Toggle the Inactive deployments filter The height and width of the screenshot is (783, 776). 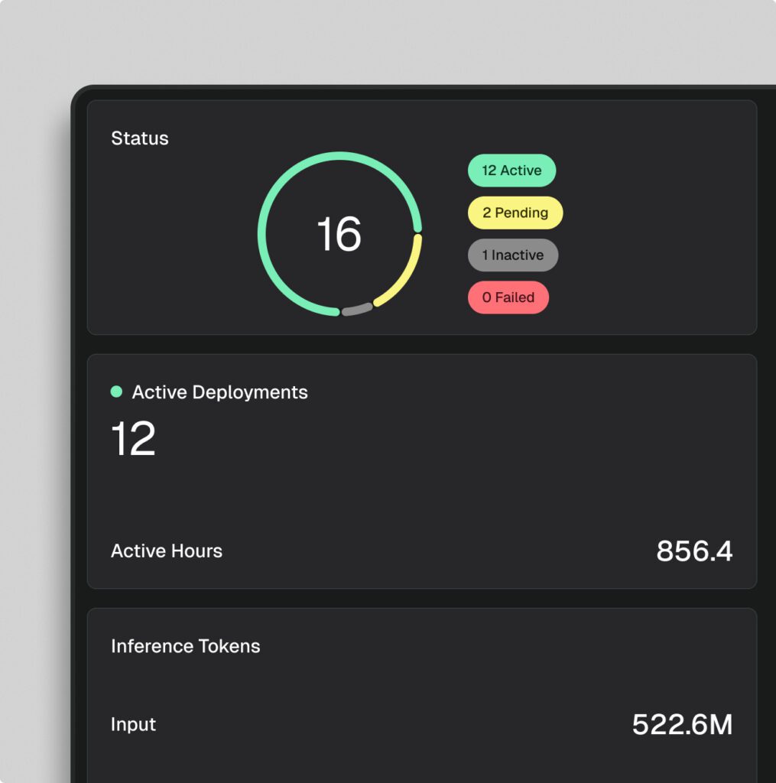[x=512, y=255]
